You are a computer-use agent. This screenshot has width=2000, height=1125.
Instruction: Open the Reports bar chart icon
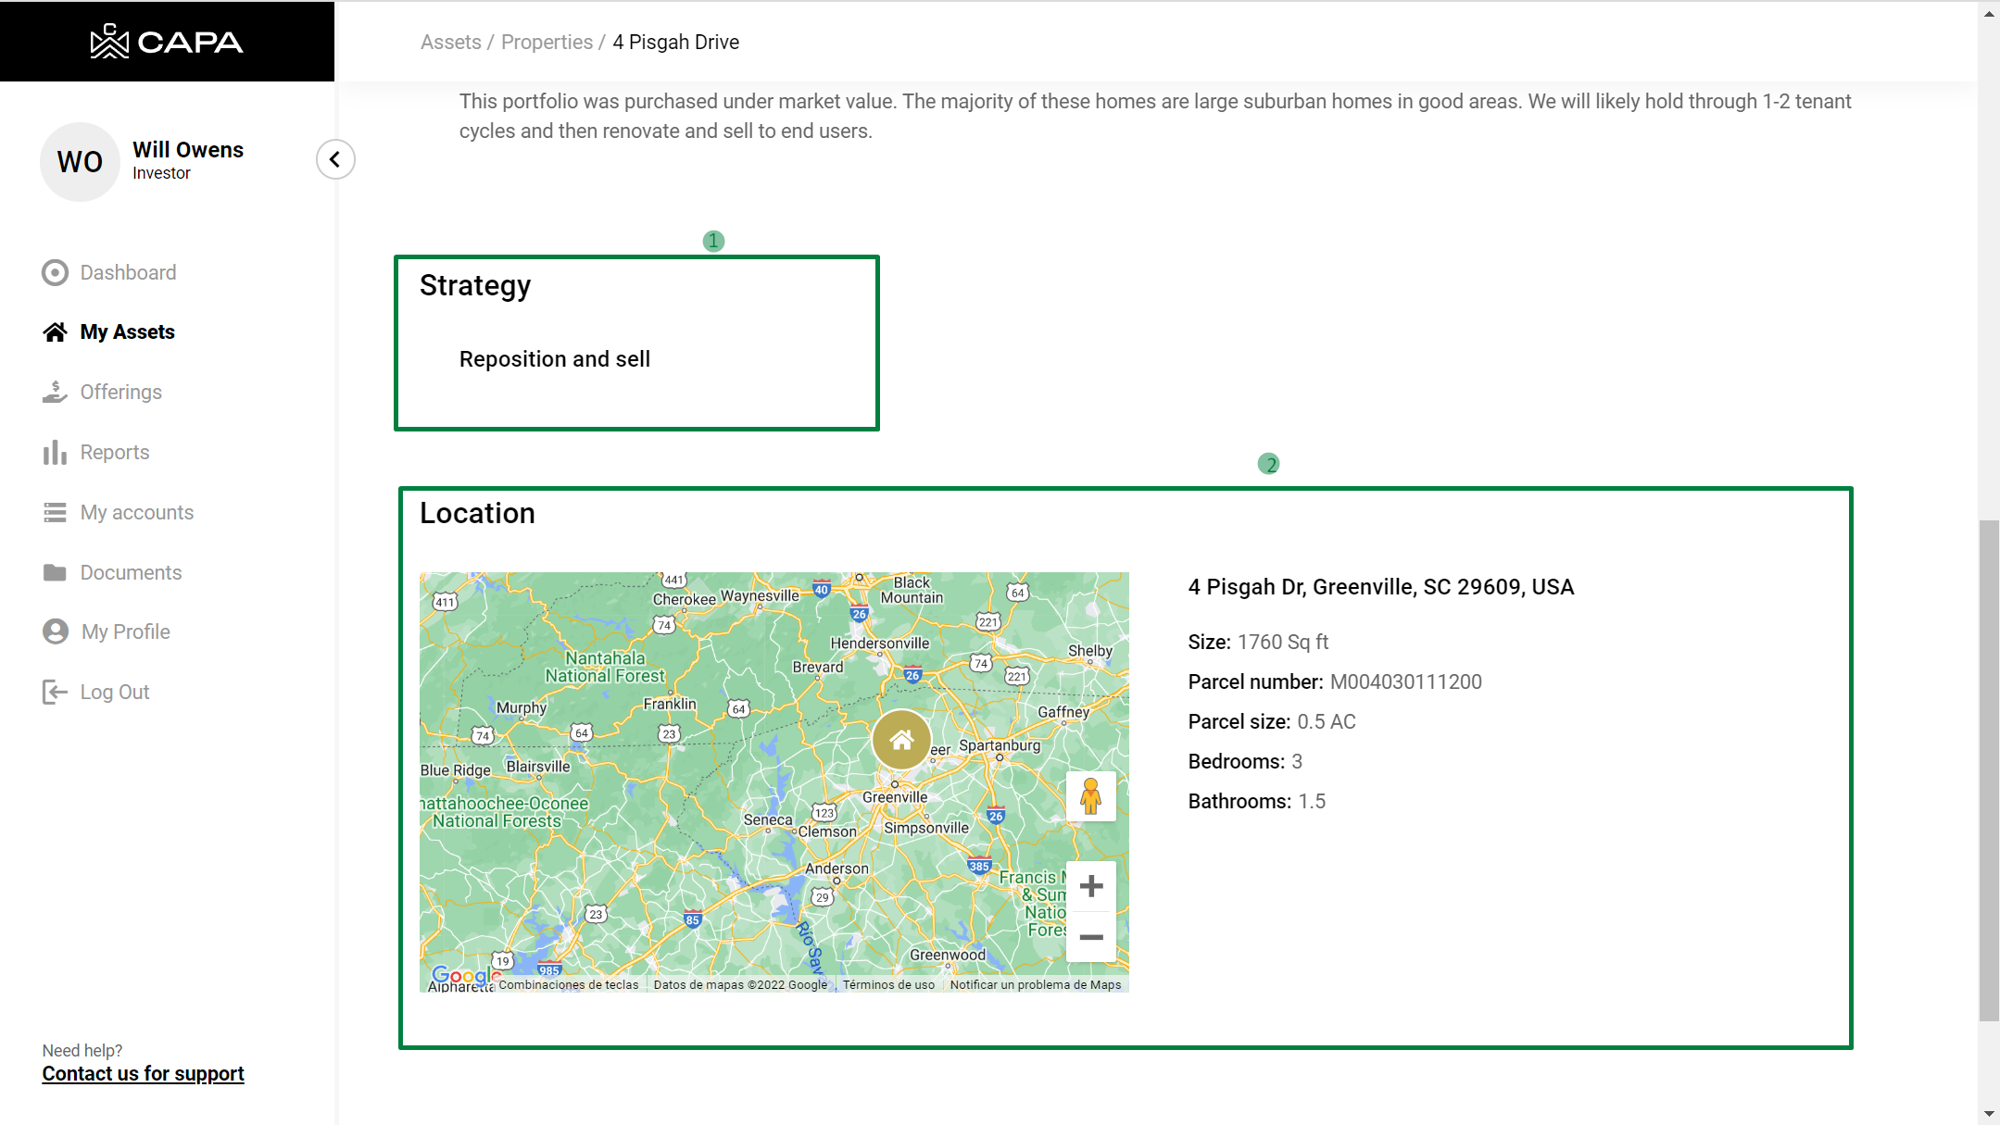coord(55,453)
